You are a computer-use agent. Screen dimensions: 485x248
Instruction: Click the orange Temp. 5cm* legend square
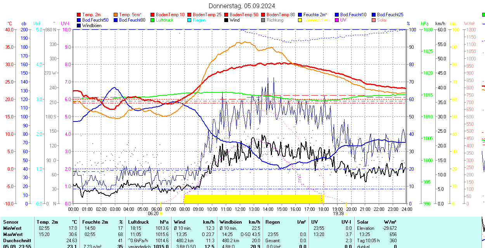pos(116,15)
